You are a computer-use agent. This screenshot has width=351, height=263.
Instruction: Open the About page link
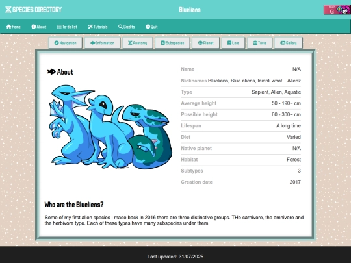tap(39, 27)
